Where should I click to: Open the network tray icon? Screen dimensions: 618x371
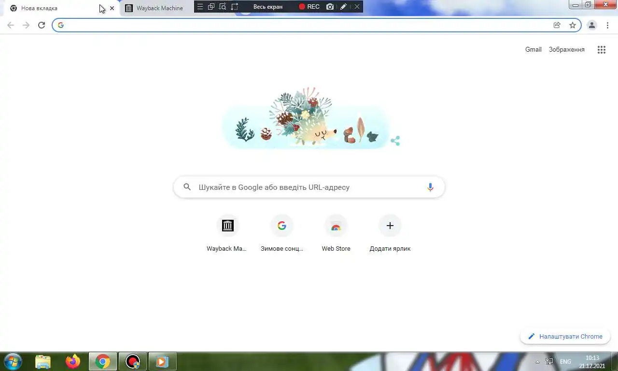point(549,361)
